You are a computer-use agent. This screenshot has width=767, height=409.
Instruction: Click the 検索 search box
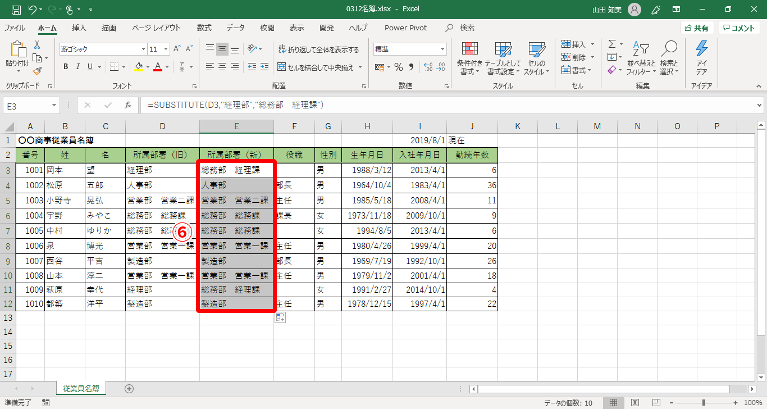[x=460, y=28]
